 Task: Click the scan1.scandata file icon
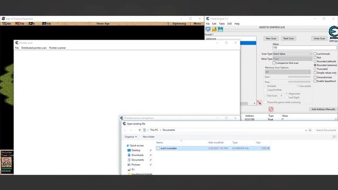coord(158,148)
